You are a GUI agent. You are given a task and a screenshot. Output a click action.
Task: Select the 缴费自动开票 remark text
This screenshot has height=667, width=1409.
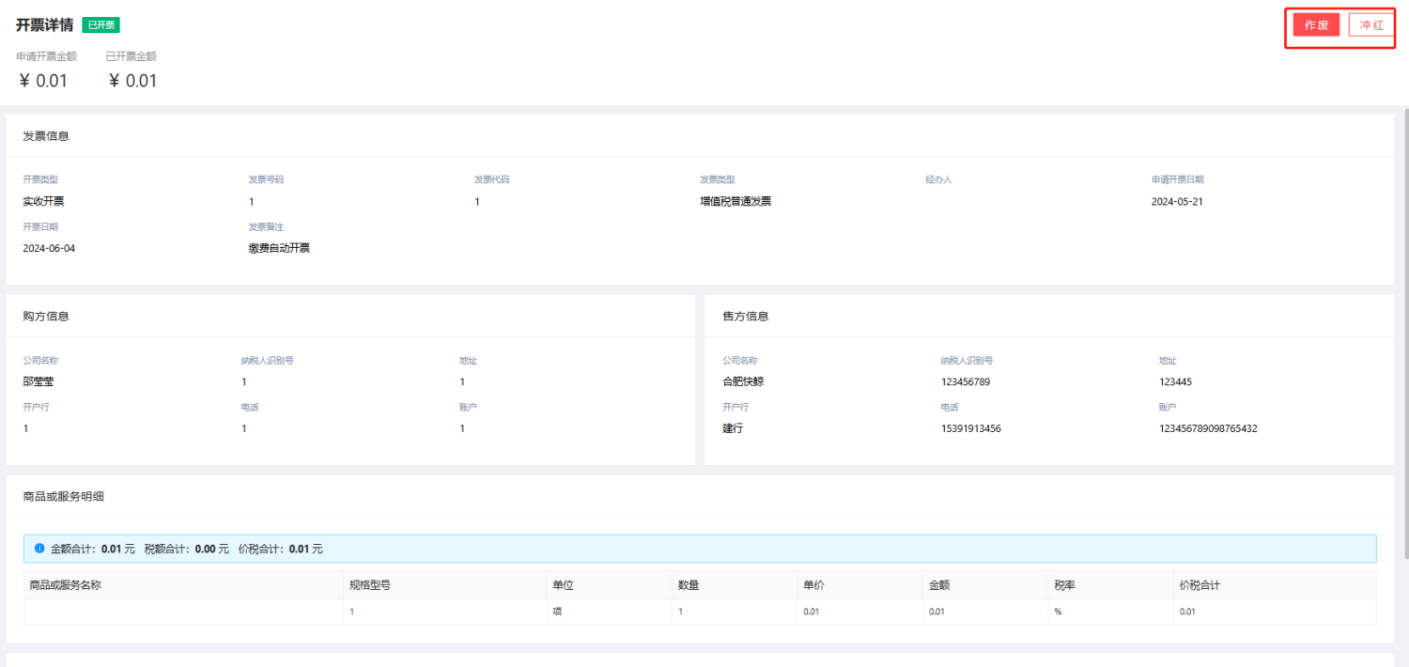(279, 248)
